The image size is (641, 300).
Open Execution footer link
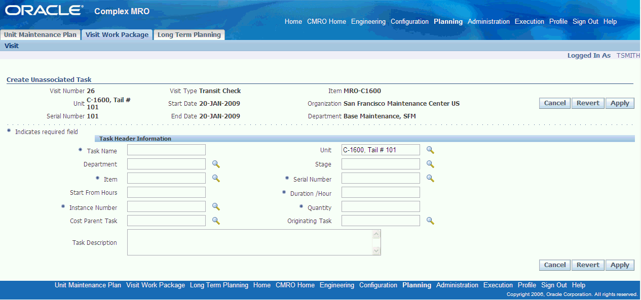pyautogui.click(x=498, y=285)
